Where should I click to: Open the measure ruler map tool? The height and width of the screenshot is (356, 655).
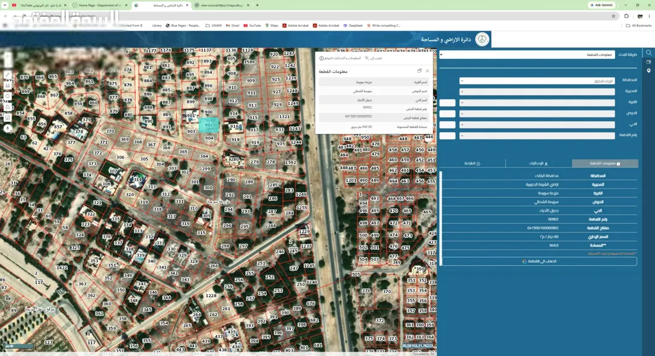click(x=7, y=86)
